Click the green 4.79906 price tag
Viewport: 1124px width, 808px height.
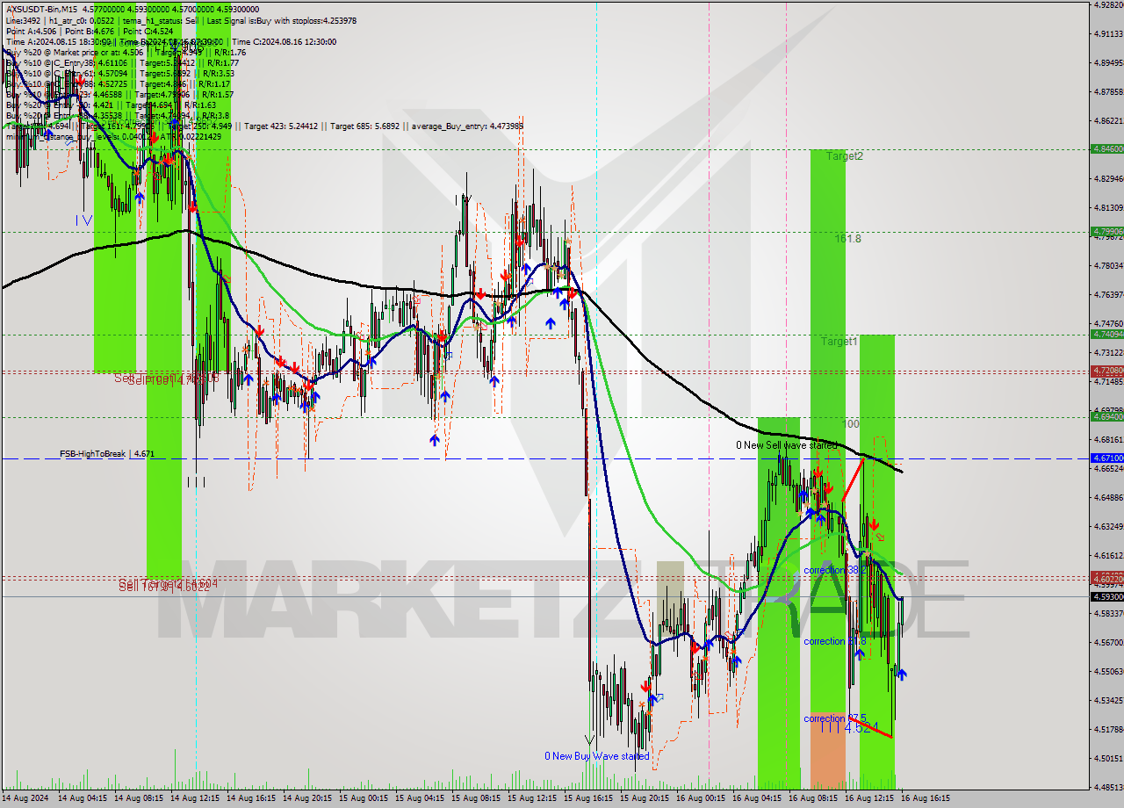[1106, 232]
